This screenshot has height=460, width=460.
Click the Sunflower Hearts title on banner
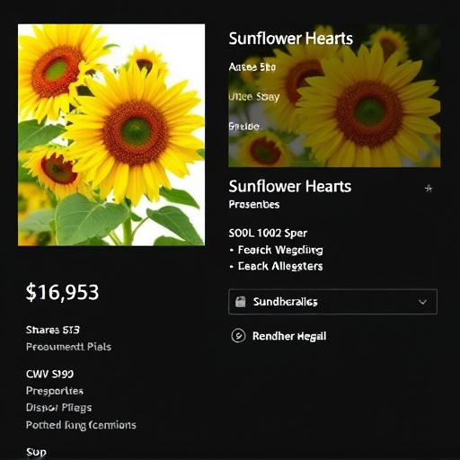click(x=291, y=39)
